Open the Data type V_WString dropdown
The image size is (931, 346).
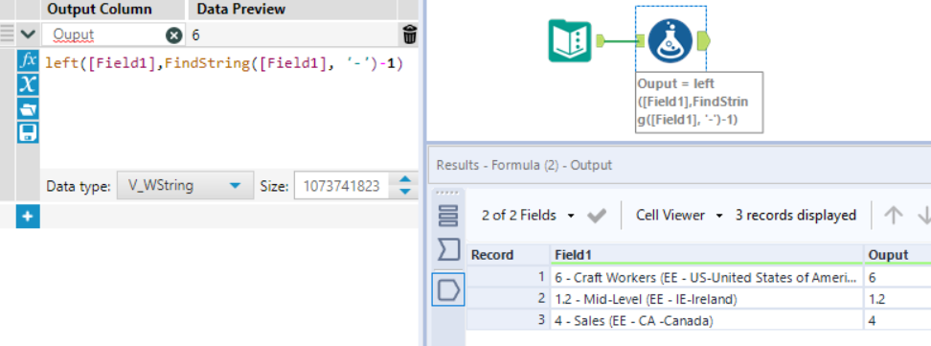click(x=185, y=186)
